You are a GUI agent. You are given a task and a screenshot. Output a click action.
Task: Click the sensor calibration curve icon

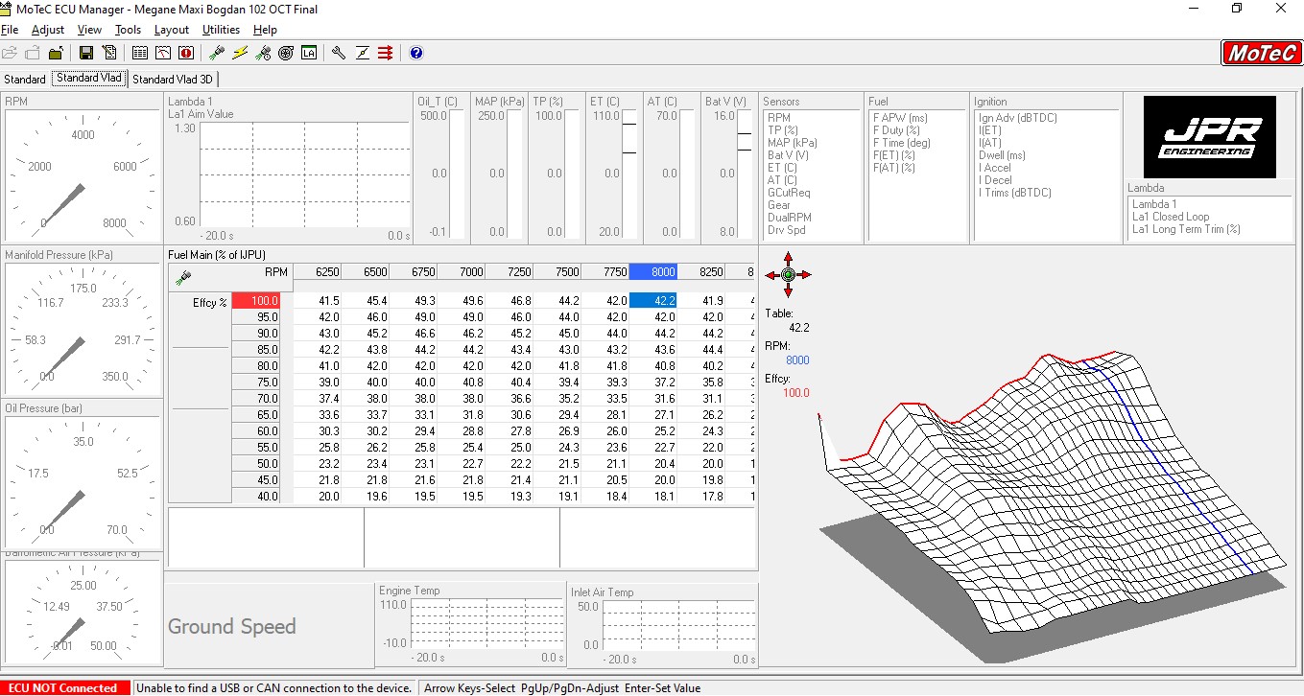tap(363, 53)
